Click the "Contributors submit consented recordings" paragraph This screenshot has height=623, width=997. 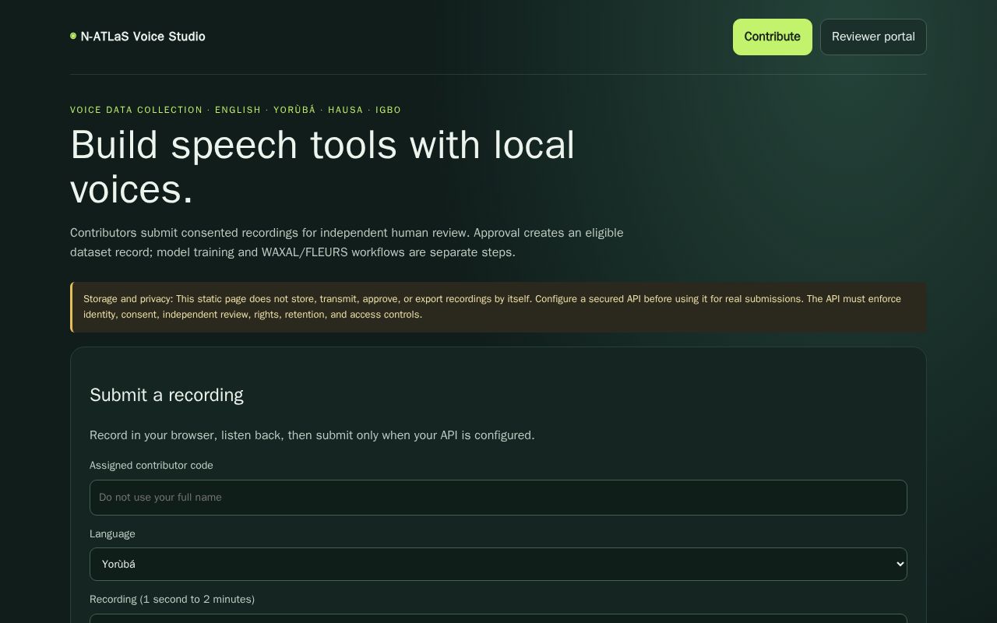[347, 242]
